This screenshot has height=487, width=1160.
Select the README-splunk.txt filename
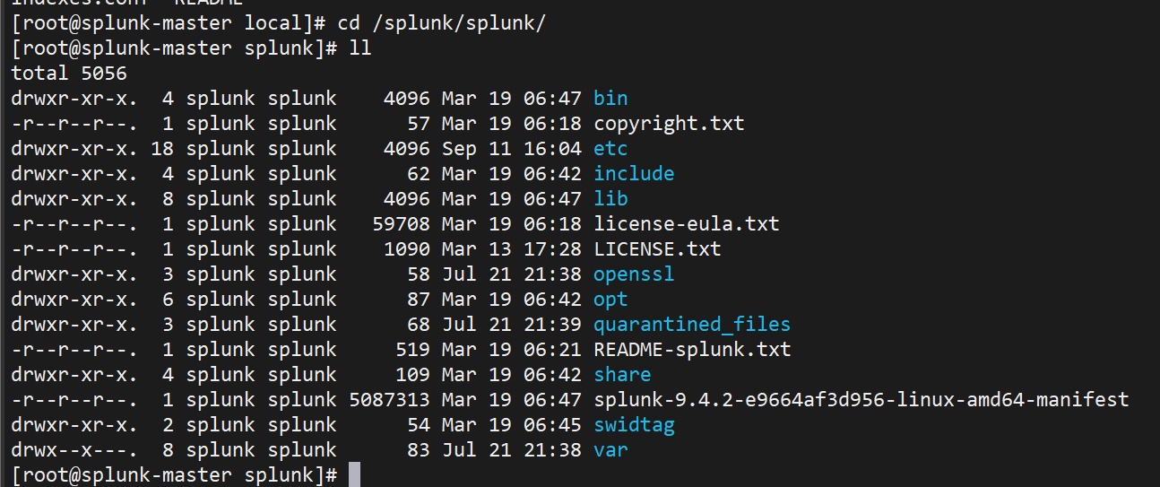click(x=692, y=350)
